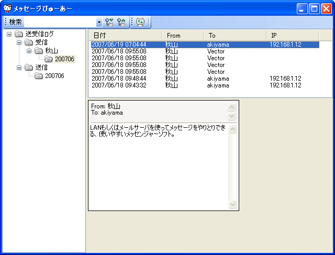The height and width of the screenshot is (255, 335).
Task: Click the search-down (find next) toolbar icon
Action: click(109, 22)
